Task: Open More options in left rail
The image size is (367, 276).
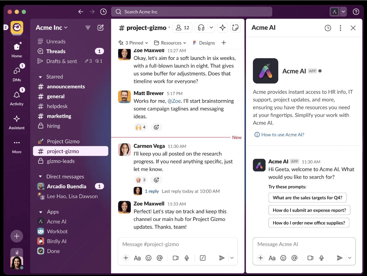Action: [x=17, y=146]
